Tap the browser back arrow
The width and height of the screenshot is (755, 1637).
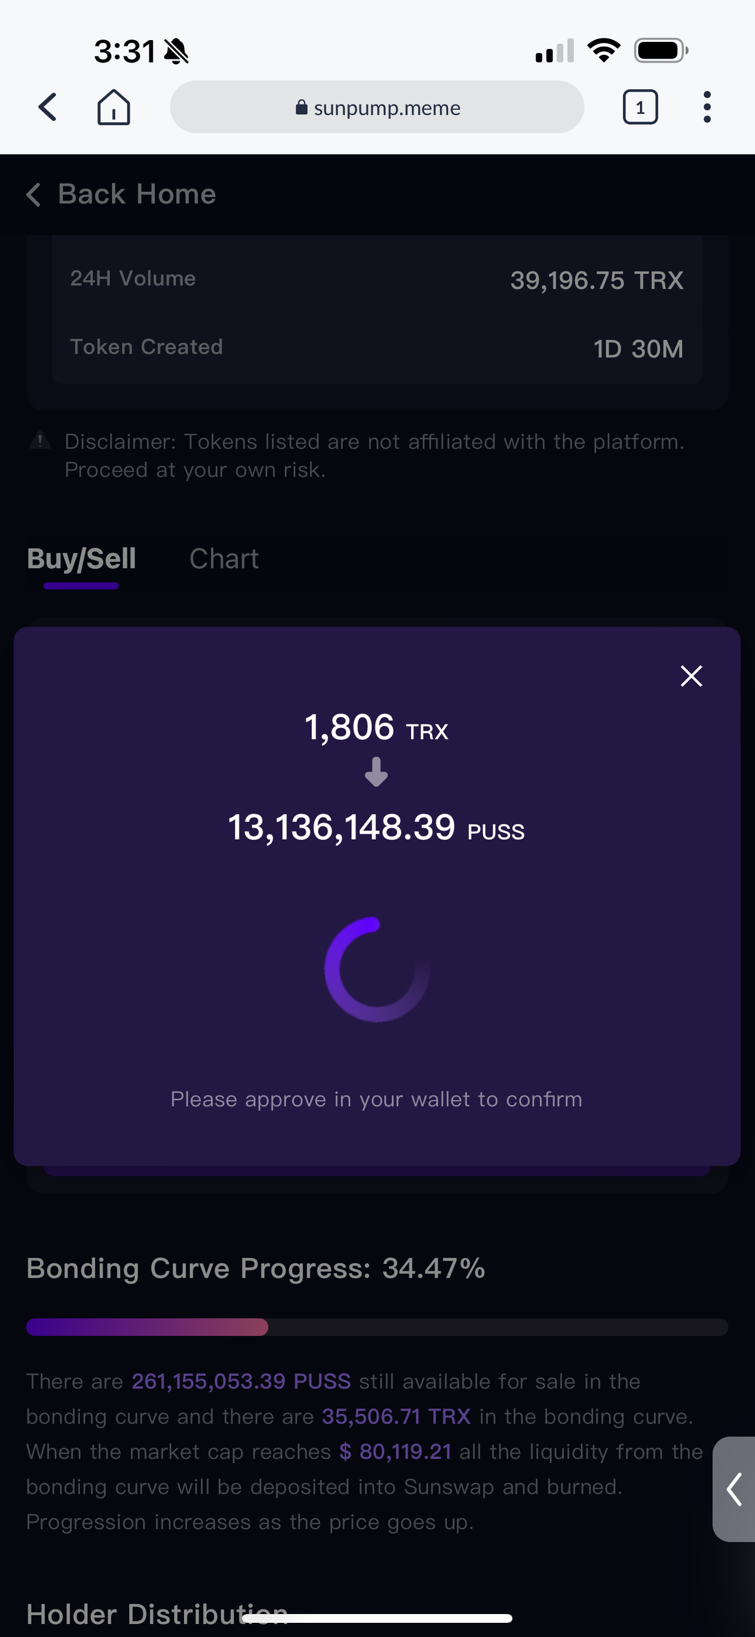tap(48, 107)
